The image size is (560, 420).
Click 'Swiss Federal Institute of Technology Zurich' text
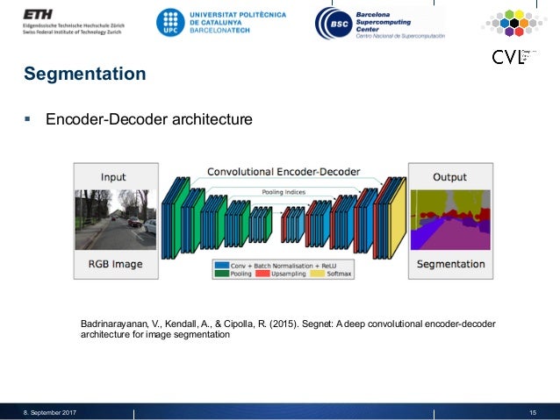[72, 32]
